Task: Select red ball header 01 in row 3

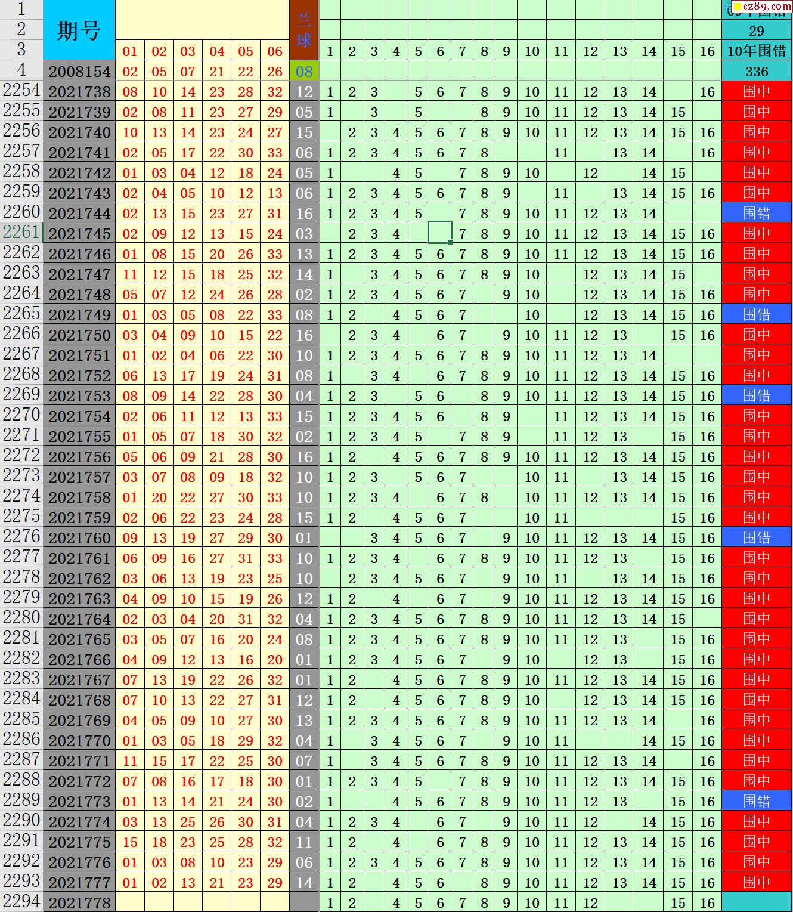Action: 130,51
